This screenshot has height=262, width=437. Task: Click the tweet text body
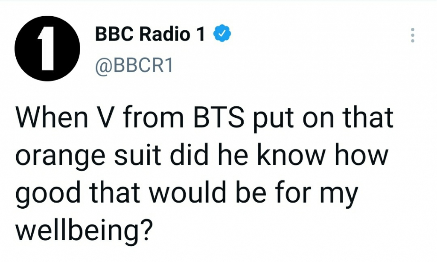(204, 174)
